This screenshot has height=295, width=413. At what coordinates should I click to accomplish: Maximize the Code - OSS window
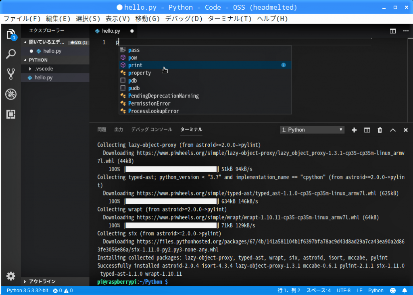395,8
